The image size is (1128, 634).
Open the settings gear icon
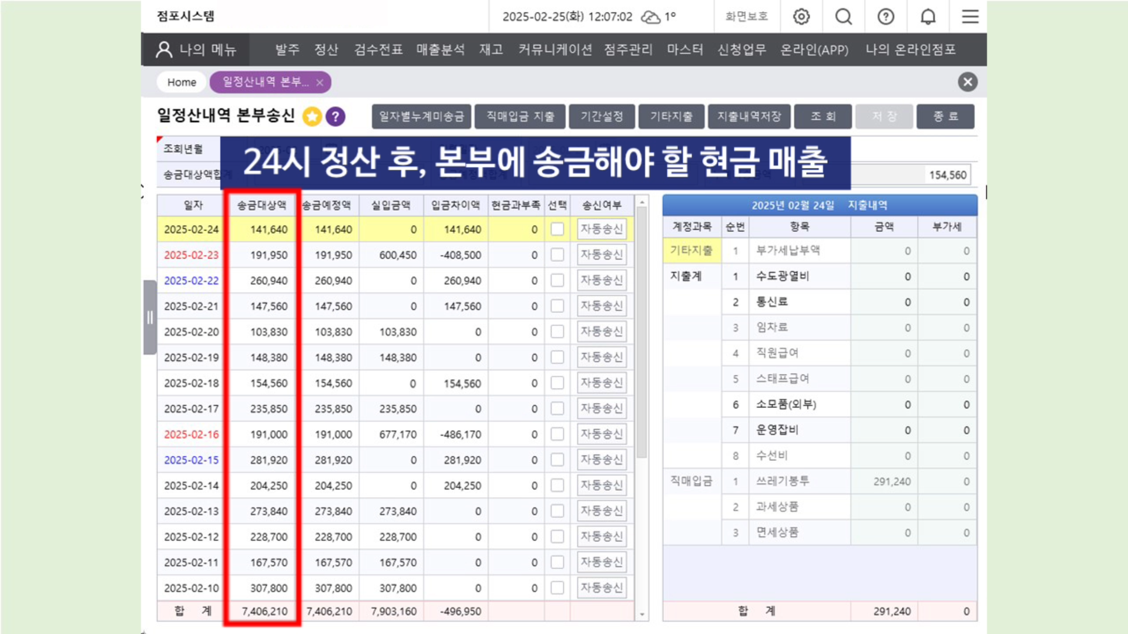point(801,16)
